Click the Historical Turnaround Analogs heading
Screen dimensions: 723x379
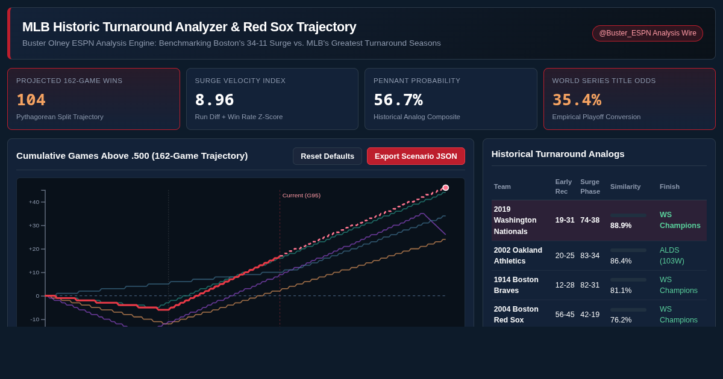pyautogui.click(x=558, y=154)
